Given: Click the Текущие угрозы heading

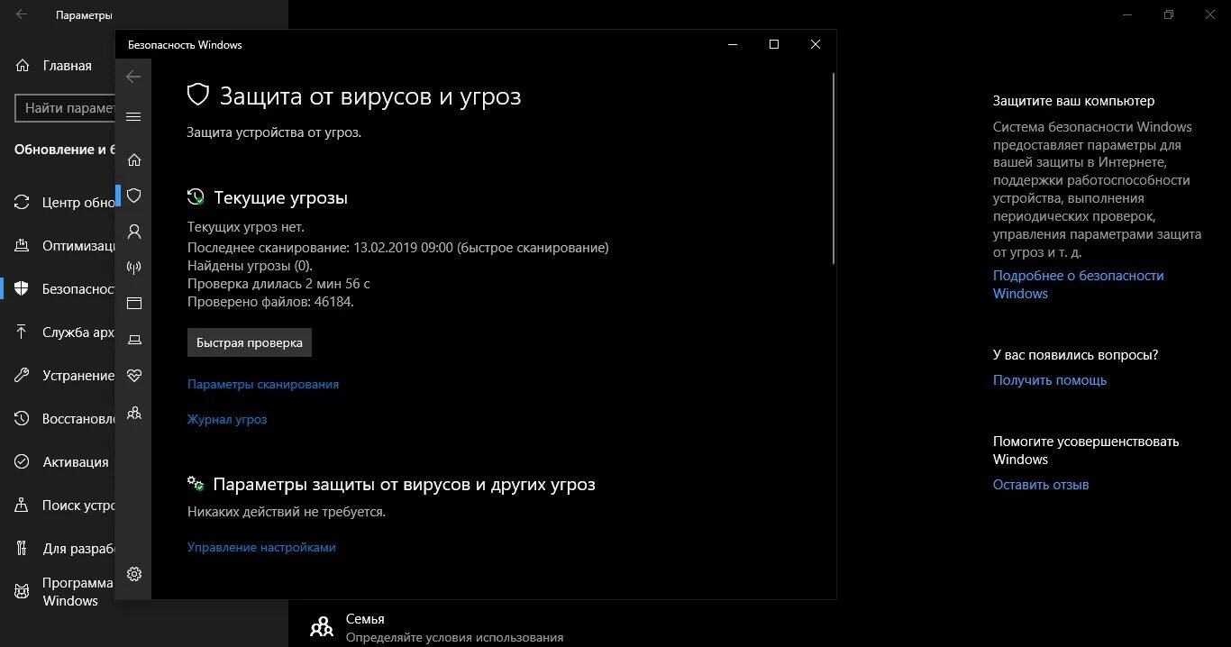Looking at the screenshot, I should (280, 197).
